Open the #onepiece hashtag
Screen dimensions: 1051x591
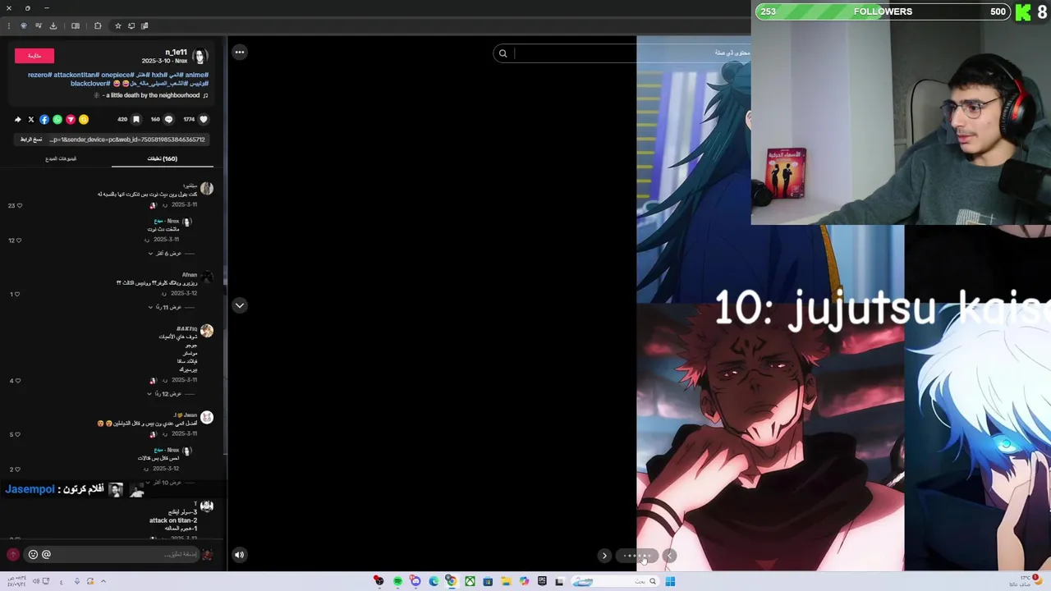point(117,75)
